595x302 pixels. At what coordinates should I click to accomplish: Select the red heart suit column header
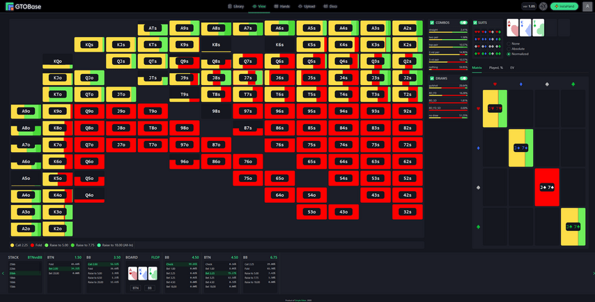(495, 84)
